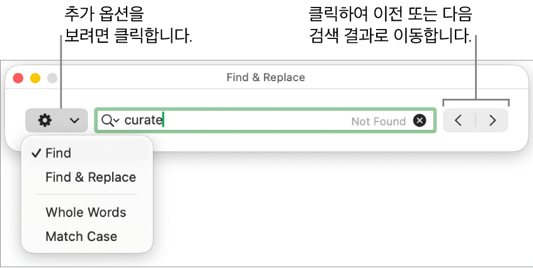Click the checkmark beside Find
Image resolution: width=533 pixels, height=268 pixels.
click(x=37, y=153)
